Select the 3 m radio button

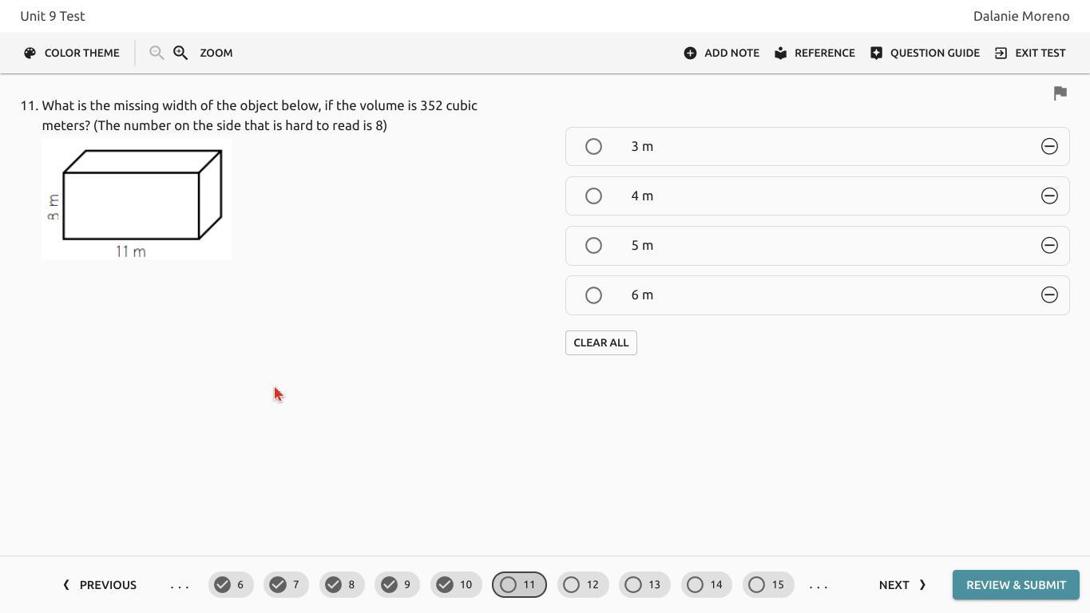tap(593, 146)
